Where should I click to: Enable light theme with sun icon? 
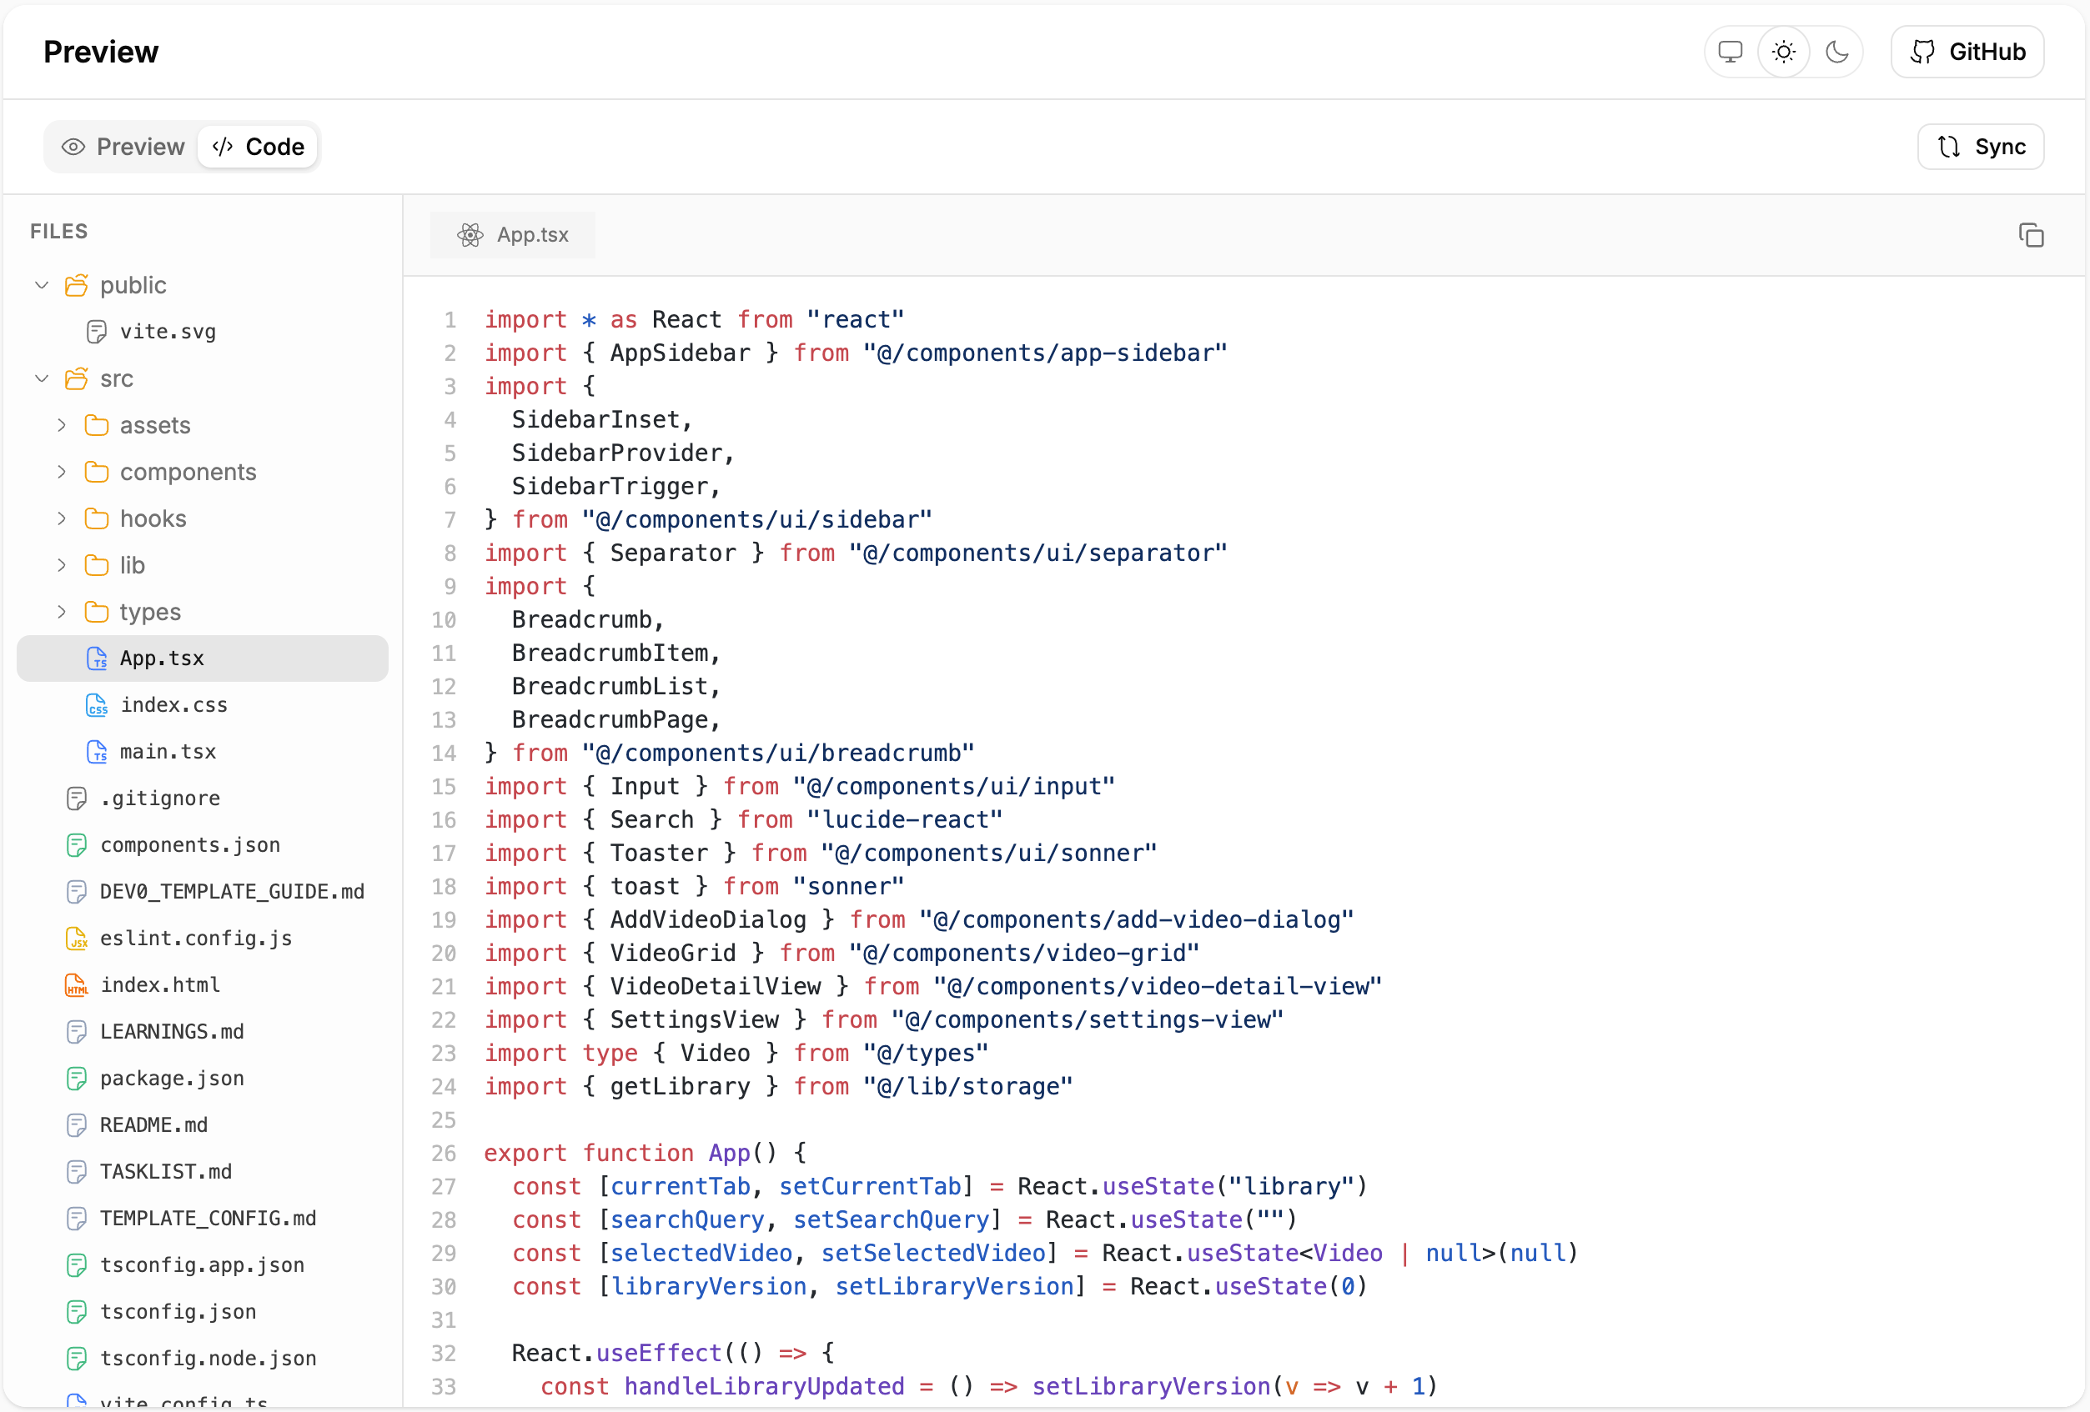pos(1783,53)
